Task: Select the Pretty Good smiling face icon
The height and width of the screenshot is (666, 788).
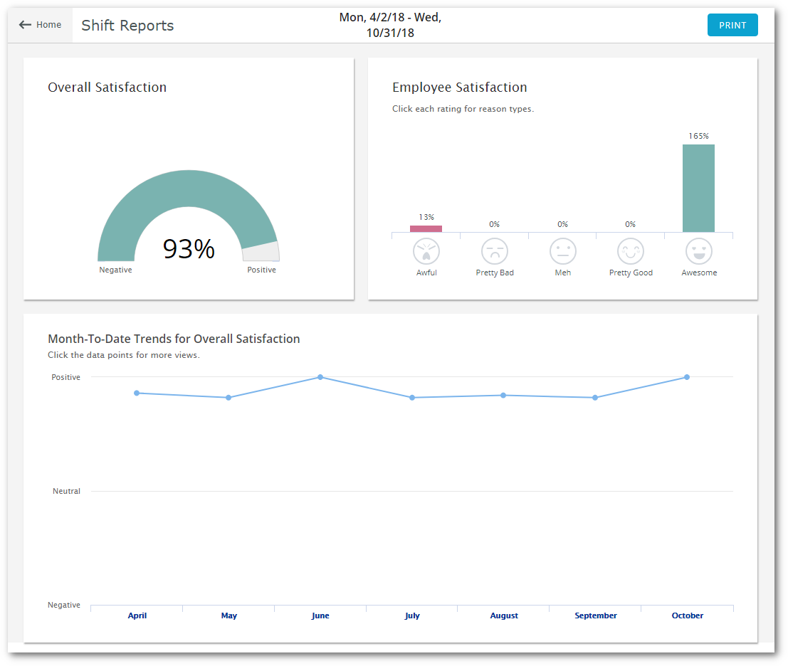Action: (x=631, y=251)
